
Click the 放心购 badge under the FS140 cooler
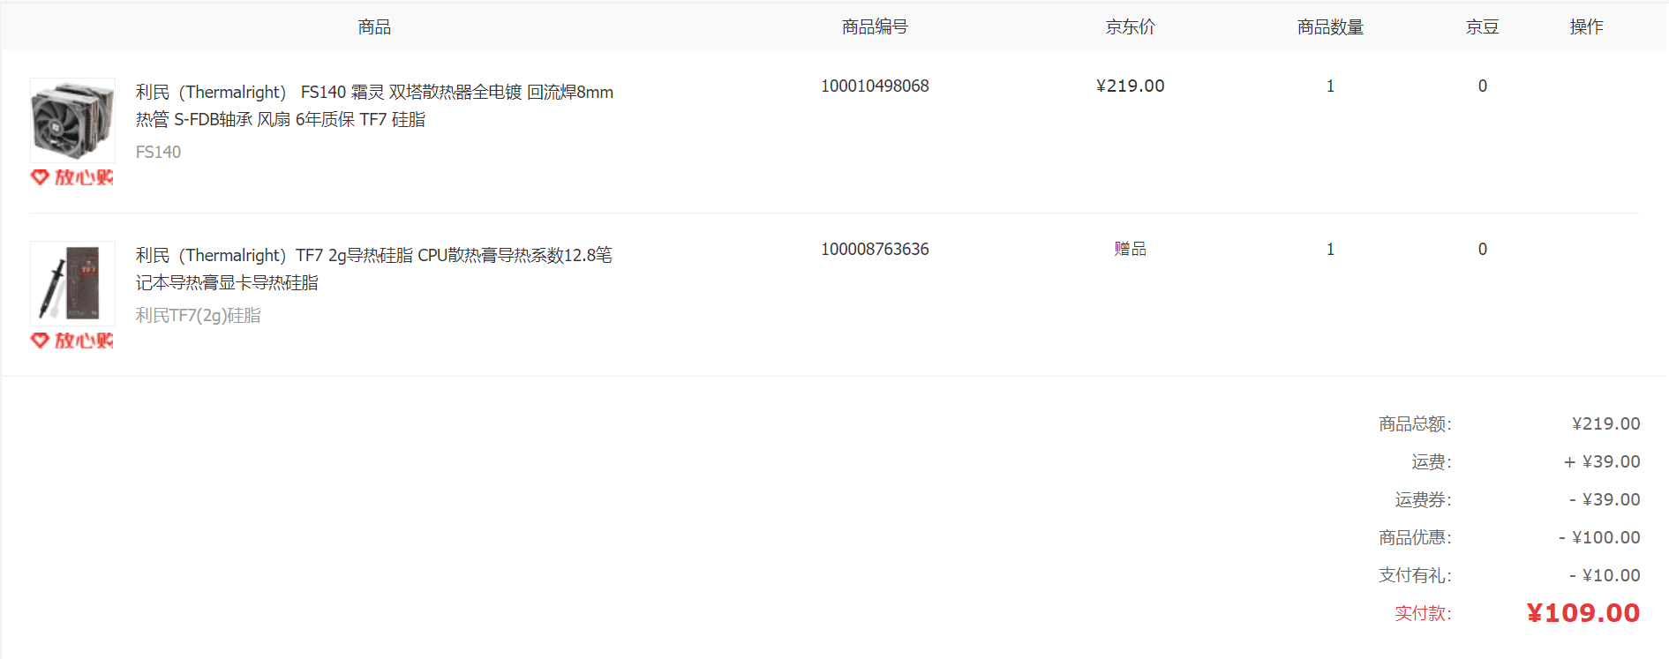72,177
